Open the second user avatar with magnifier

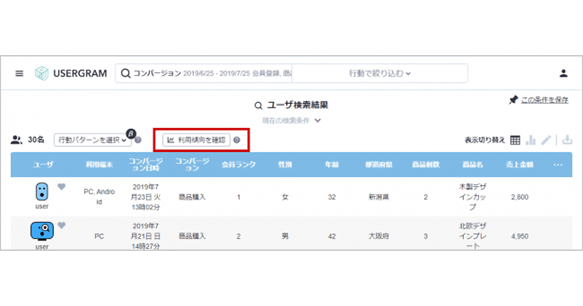pos(42,231)
